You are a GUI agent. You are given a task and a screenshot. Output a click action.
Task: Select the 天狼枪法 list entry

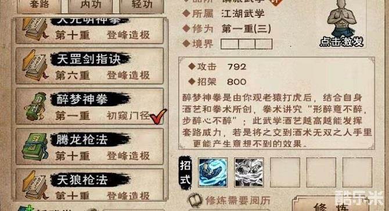(x=89, y=185)
